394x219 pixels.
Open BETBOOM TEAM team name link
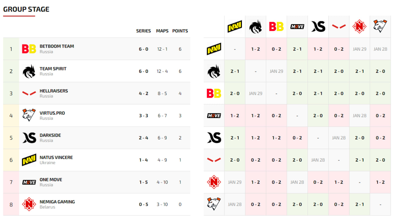pyautogui.click(x=57, y=46)
